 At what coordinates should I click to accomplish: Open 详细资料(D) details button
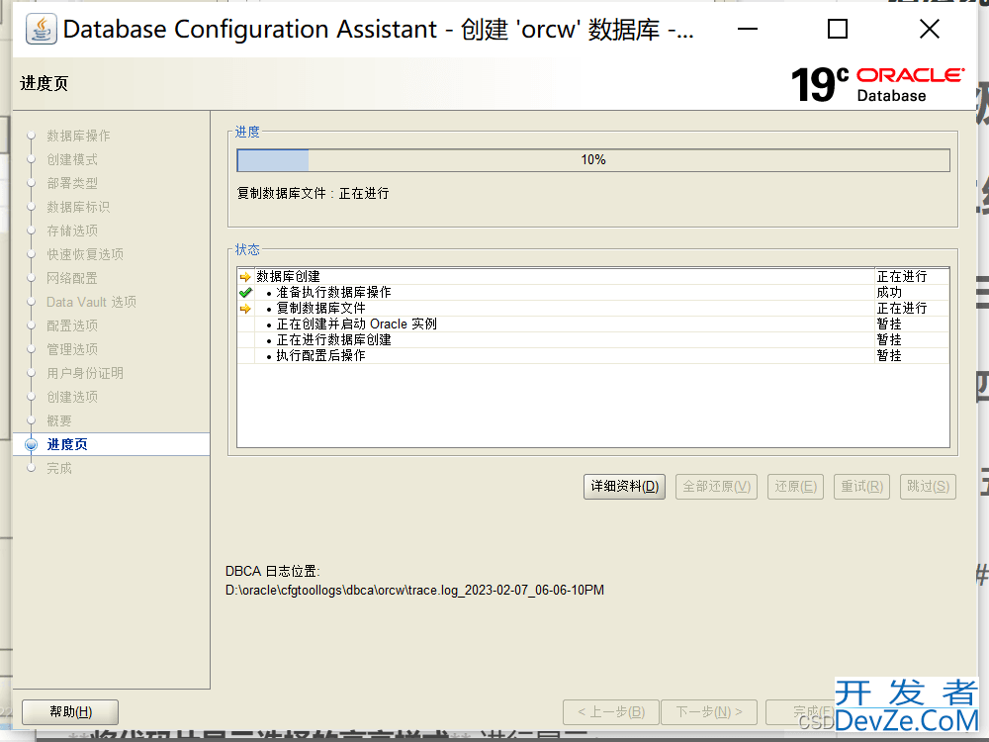624,487
